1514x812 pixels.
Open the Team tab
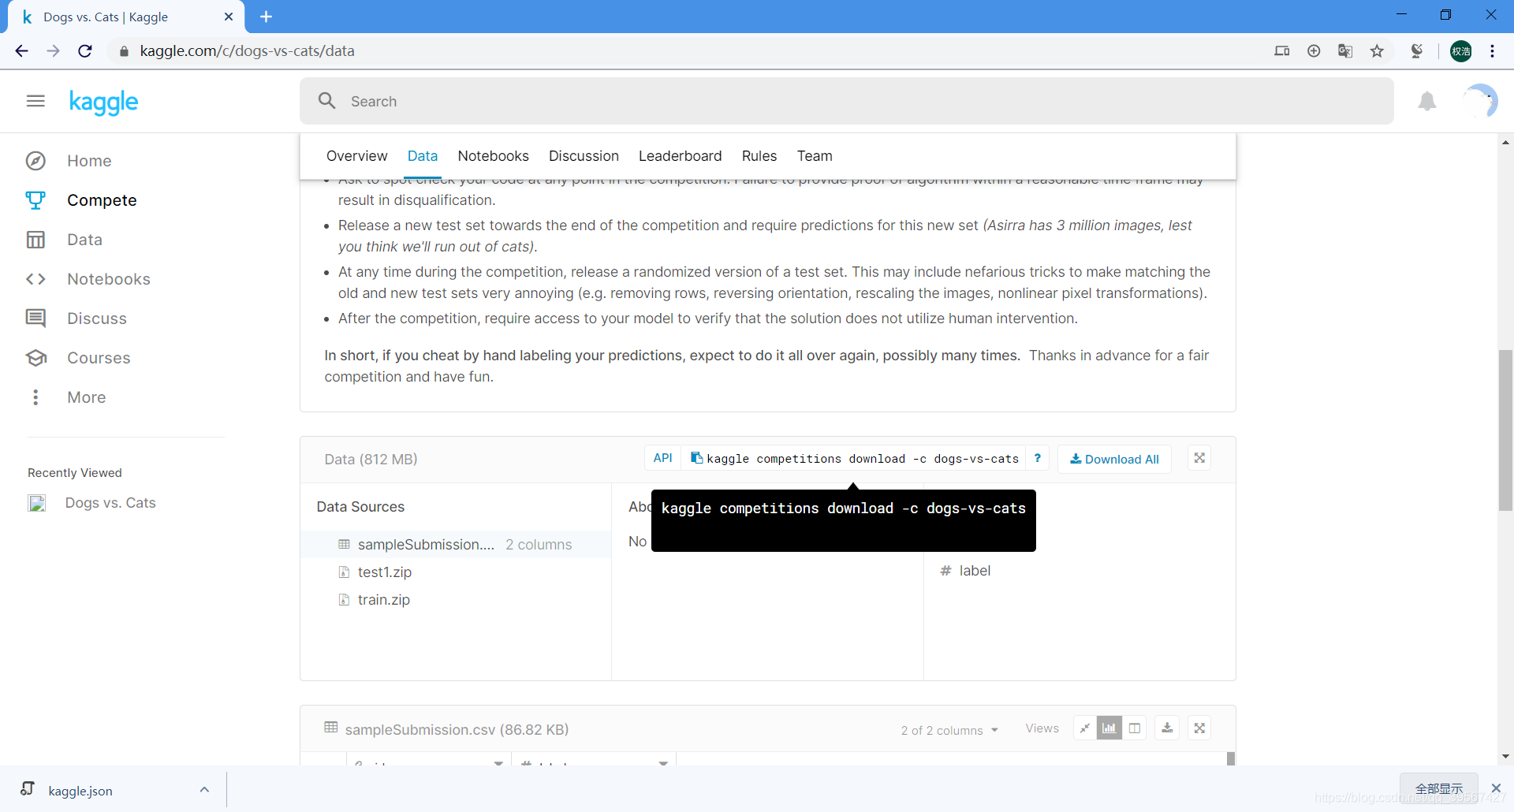click(815, 156)
